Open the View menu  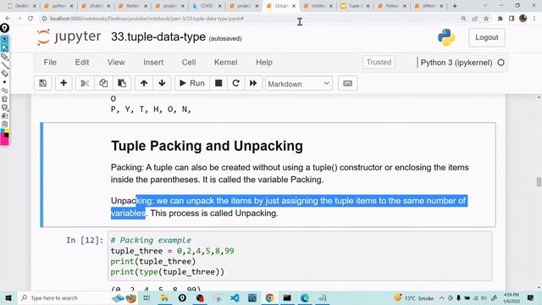[116, 62]
